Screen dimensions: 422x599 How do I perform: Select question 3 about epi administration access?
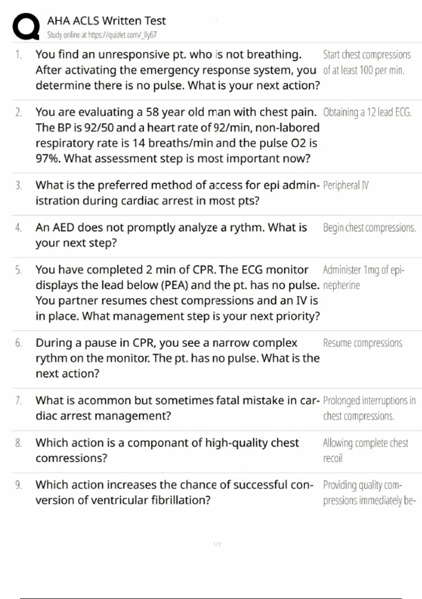pos(177,193)
